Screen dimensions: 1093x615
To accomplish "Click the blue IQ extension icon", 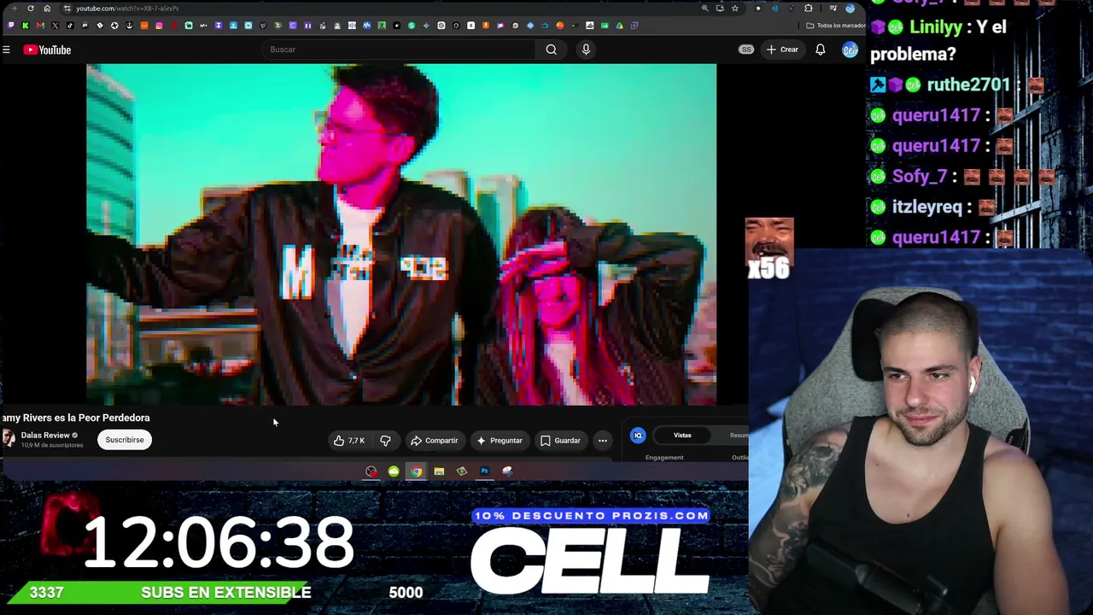I will coord(638,436).
